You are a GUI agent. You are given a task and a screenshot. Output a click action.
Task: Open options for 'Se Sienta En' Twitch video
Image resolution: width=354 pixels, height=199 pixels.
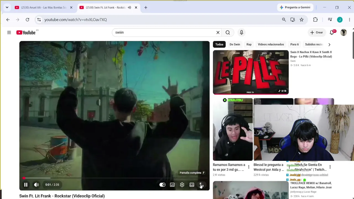(330, 167)
